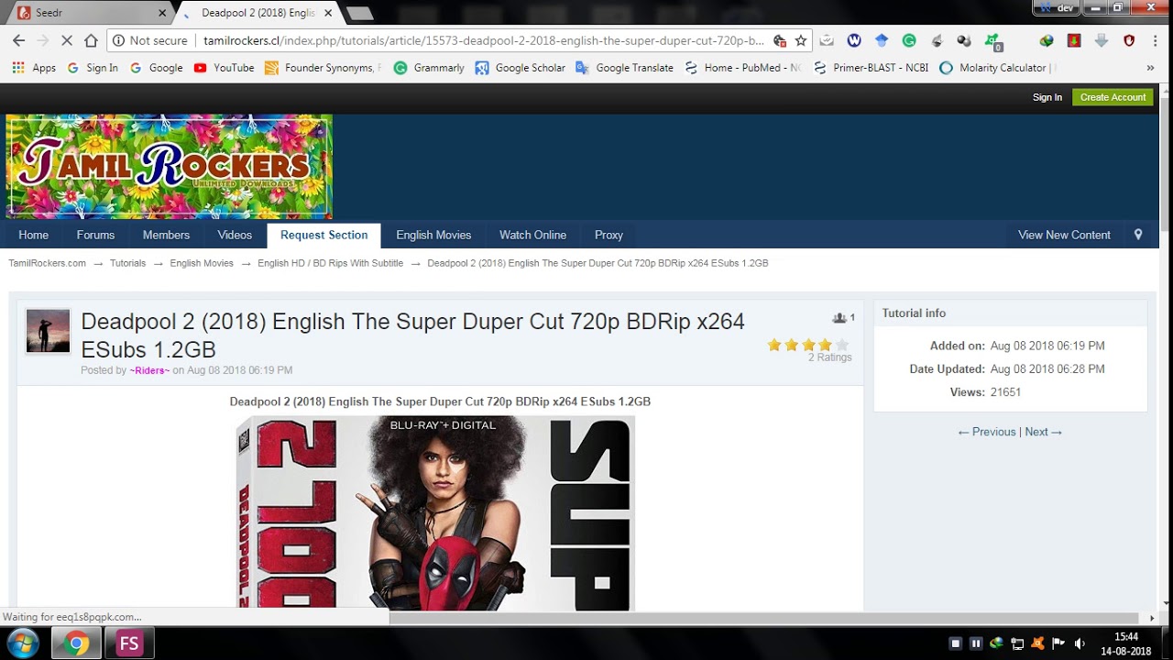Click the green Create Account button

click(x=1113, y=97)
